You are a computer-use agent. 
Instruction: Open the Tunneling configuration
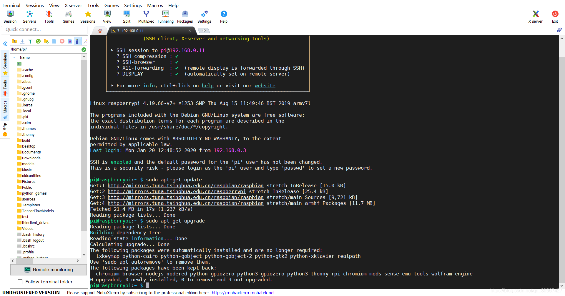pyautogui.click(x=165, y=16)
